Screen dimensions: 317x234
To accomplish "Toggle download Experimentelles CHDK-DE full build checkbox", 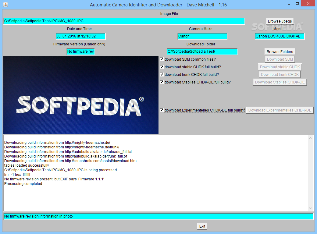I will coord(162,110).
